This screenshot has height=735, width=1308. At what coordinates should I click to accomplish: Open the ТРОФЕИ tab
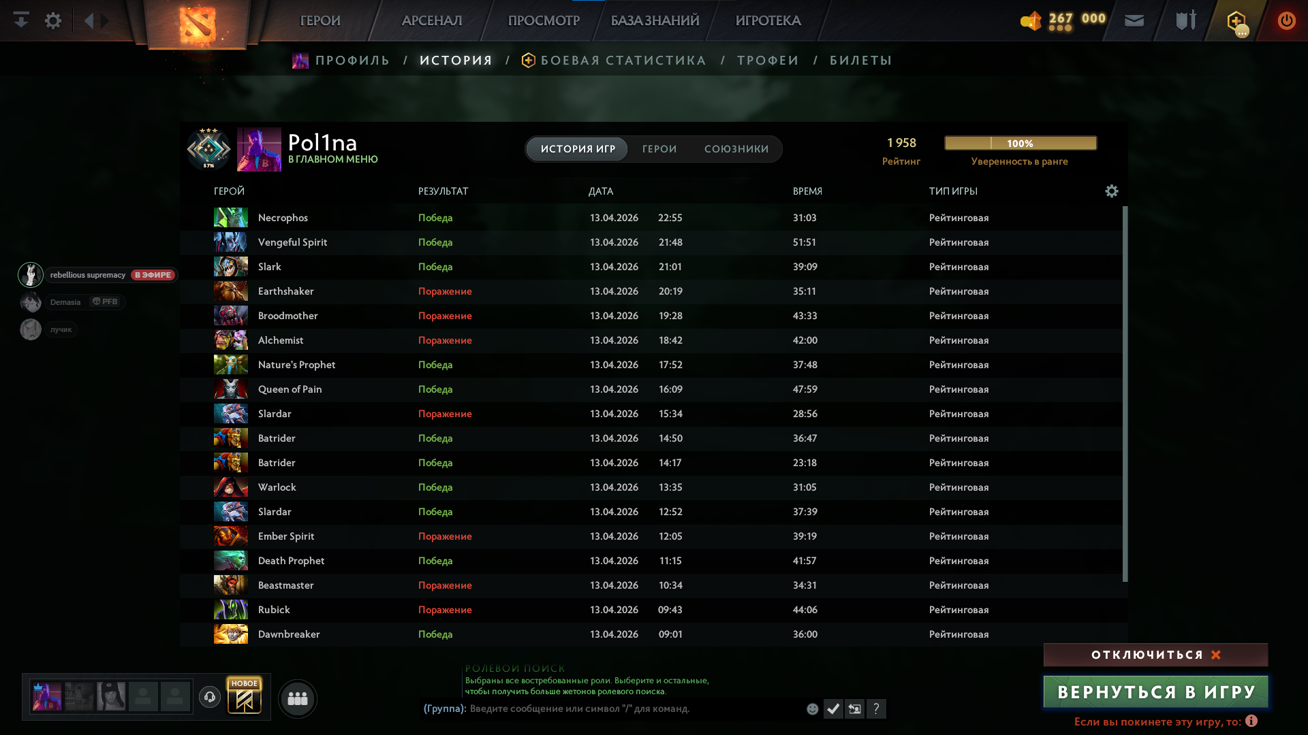(768, 61)
